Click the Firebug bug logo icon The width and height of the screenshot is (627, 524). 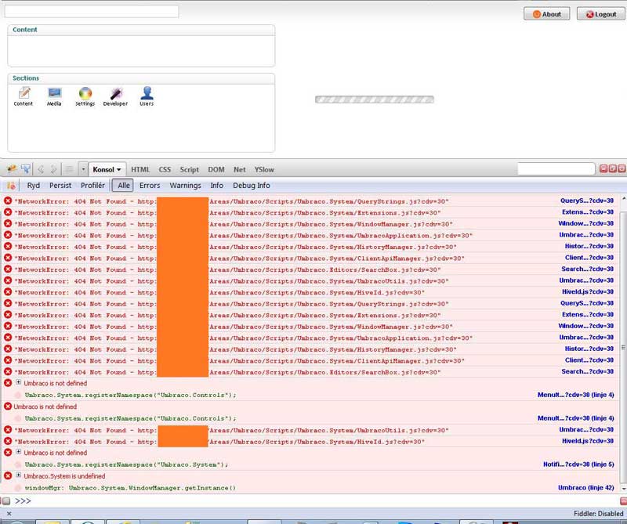click(x=12, y=169)
